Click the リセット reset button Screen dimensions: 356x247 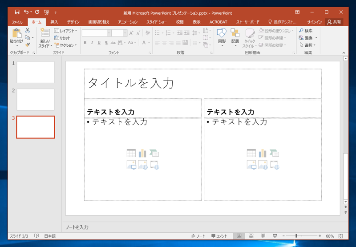[x=63, y=38]
